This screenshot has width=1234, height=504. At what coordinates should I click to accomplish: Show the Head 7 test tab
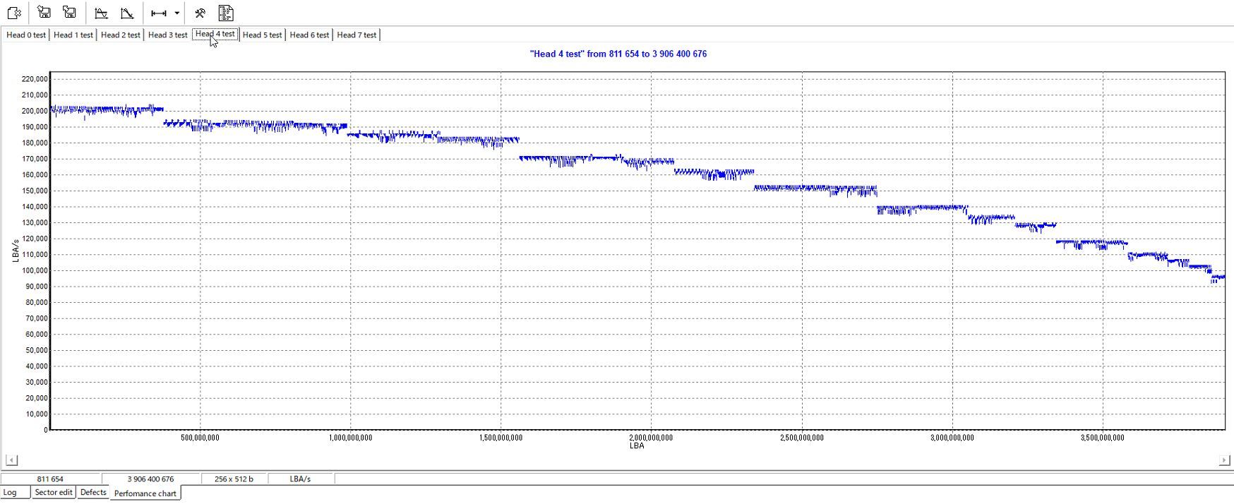tap(357, 35)
